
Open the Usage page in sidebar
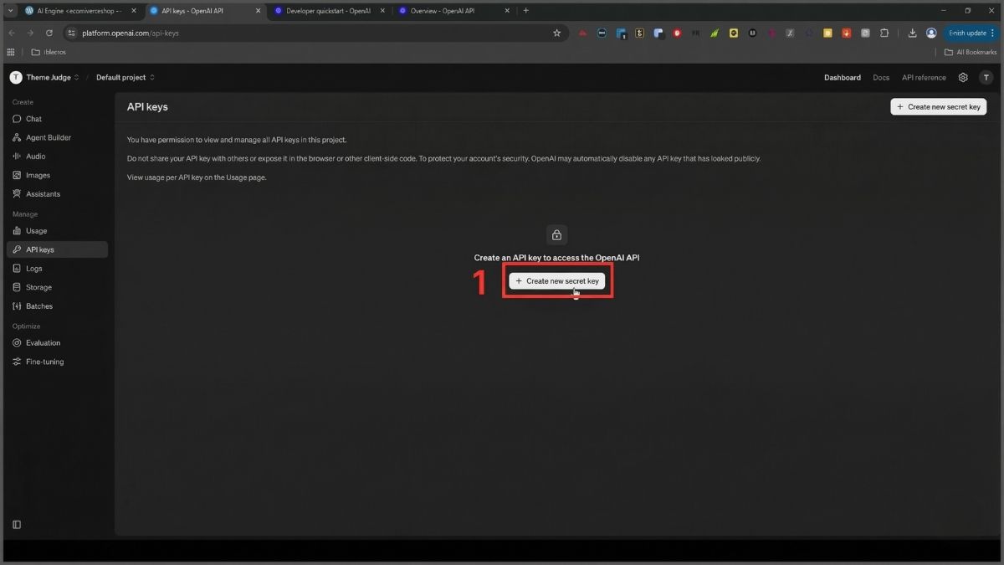pos(36,231)
